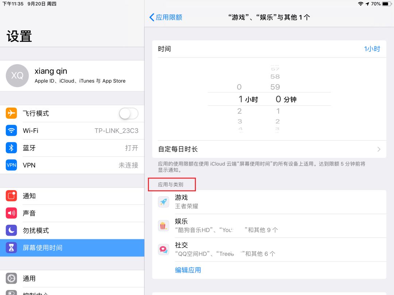Open the 蓝牙 (Bluetooth) icon
The width and height of the screenshot is (394, 295).
coord(11,148)
